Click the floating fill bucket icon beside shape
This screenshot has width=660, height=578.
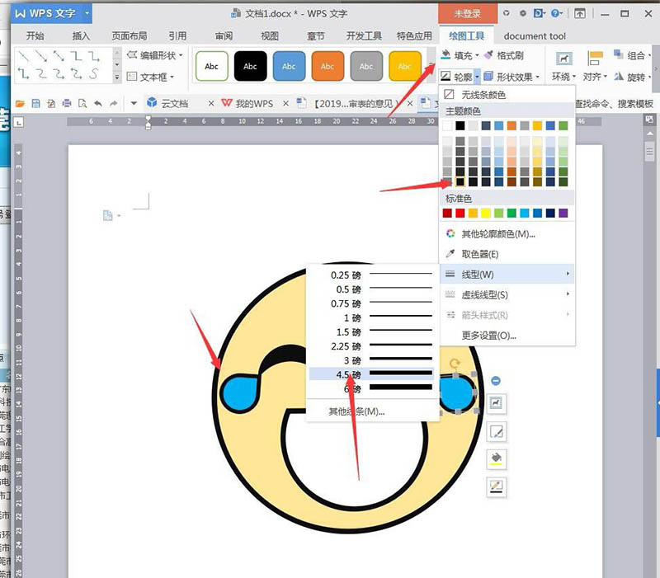point(497,459)
